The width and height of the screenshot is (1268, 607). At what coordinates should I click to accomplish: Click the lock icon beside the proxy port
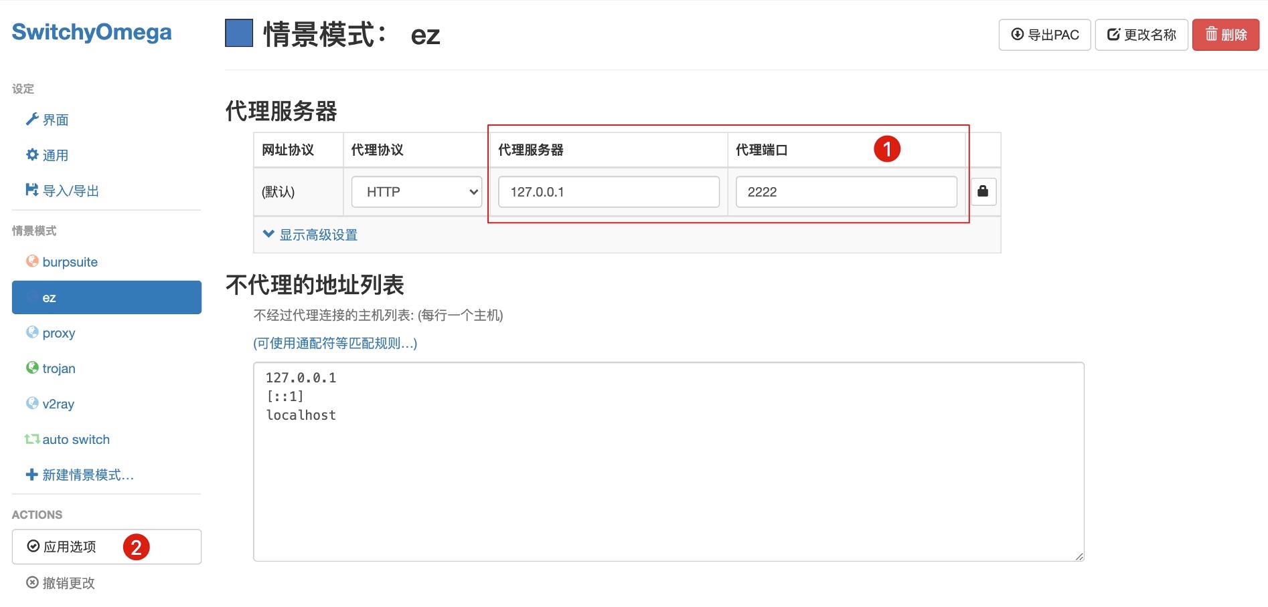pos(983,192)
